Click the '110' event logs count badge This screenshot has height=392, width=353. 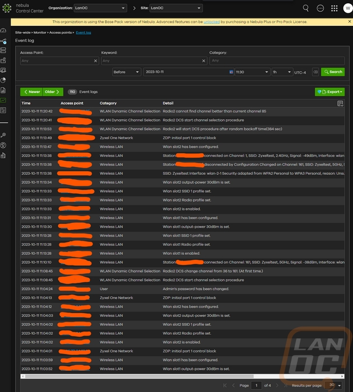pyautogui.click(x=73, y=92)
